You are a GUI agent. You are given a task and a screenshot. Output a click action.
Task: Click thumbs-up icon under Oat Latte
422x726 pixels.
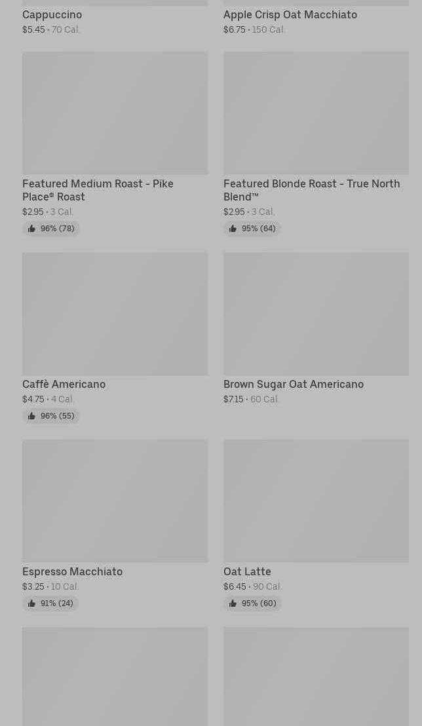233,603
